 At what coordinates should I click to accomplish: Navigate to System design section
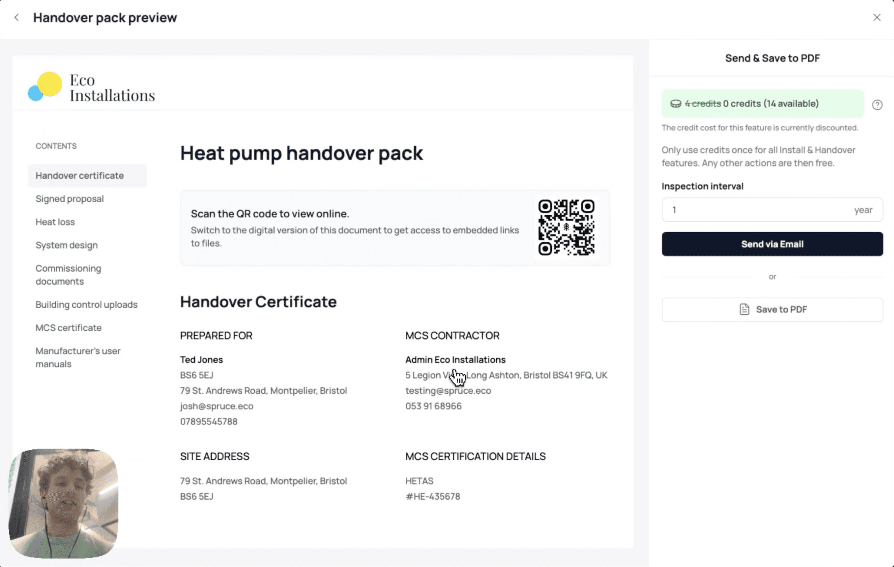(x=67, y=245)
